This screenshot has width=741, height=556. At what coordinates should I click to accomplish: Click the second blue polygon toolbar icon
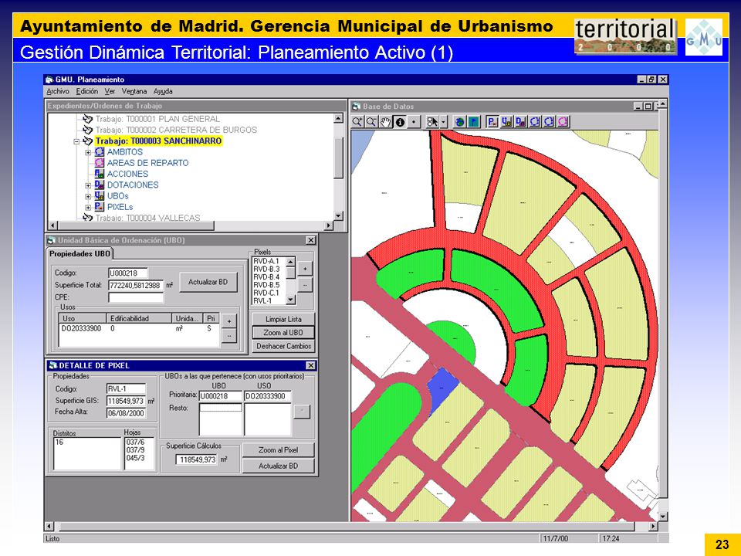549,122
